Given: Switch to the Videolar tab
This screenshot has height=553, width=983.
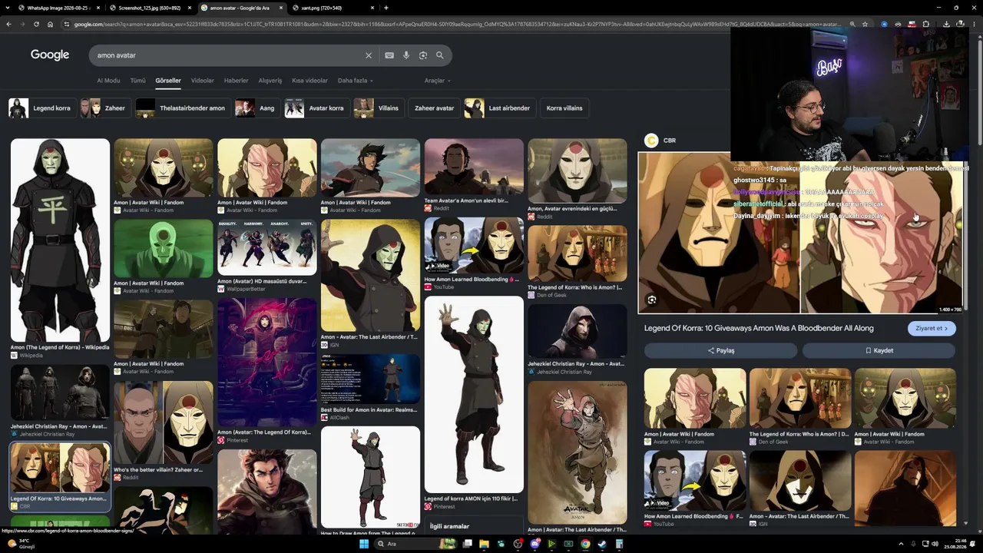Looking at the screenshot, I should [203, 81].
